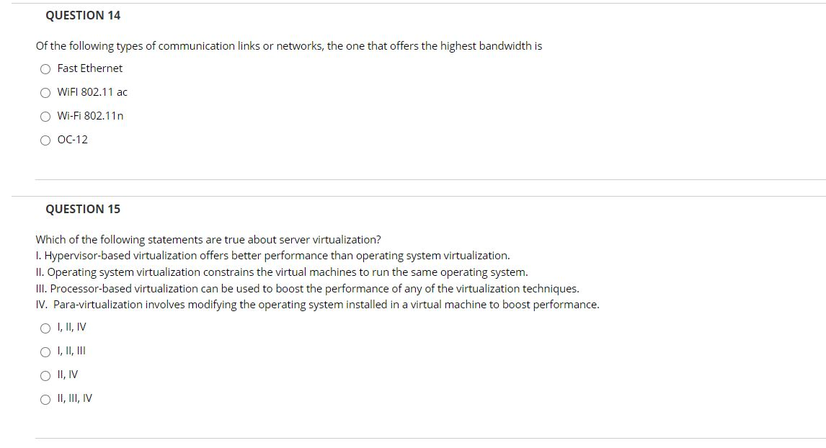Click statement IV about para-virtualization
This screenshot has width=826, height=448.
317,304
